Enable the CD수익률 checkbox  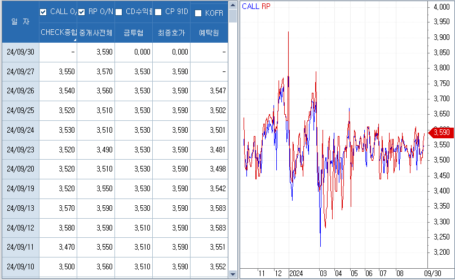tap(119, 12)
